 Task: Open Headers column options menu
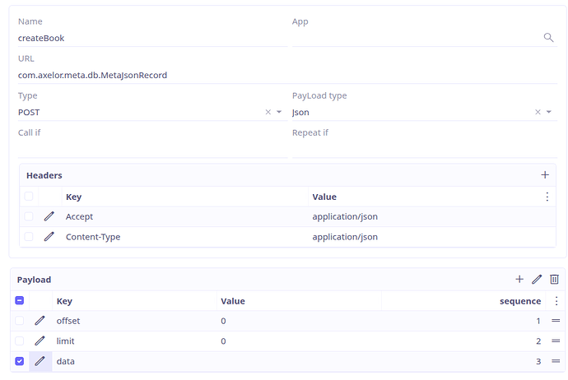[x=547, y=197]
